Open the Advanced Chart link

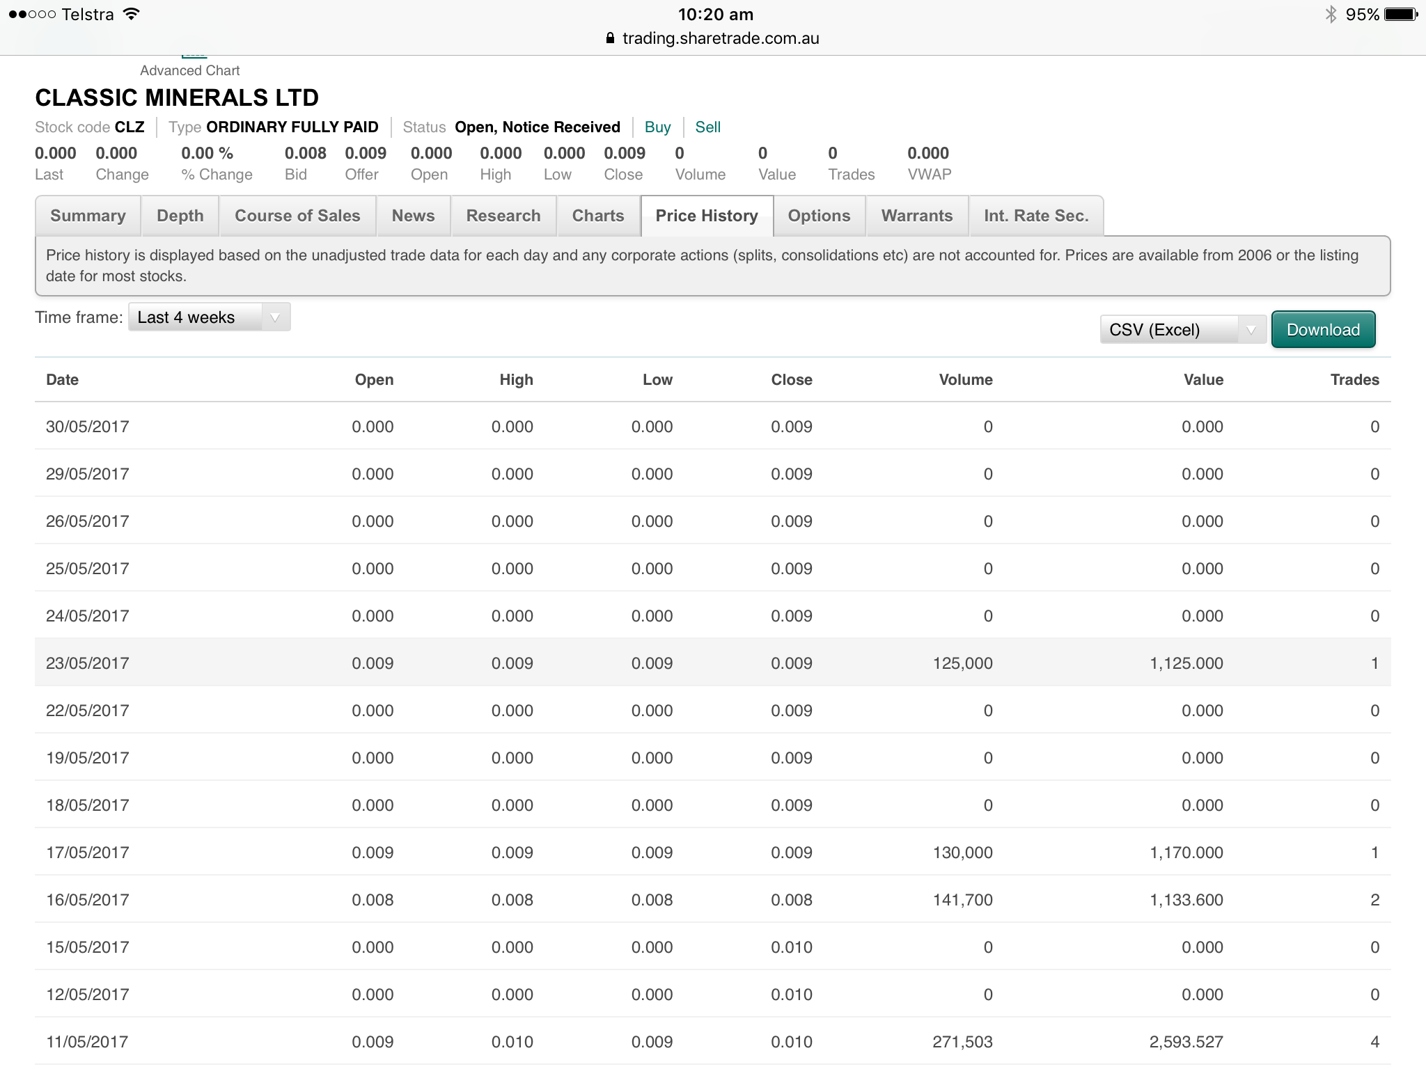pos(189,70)
